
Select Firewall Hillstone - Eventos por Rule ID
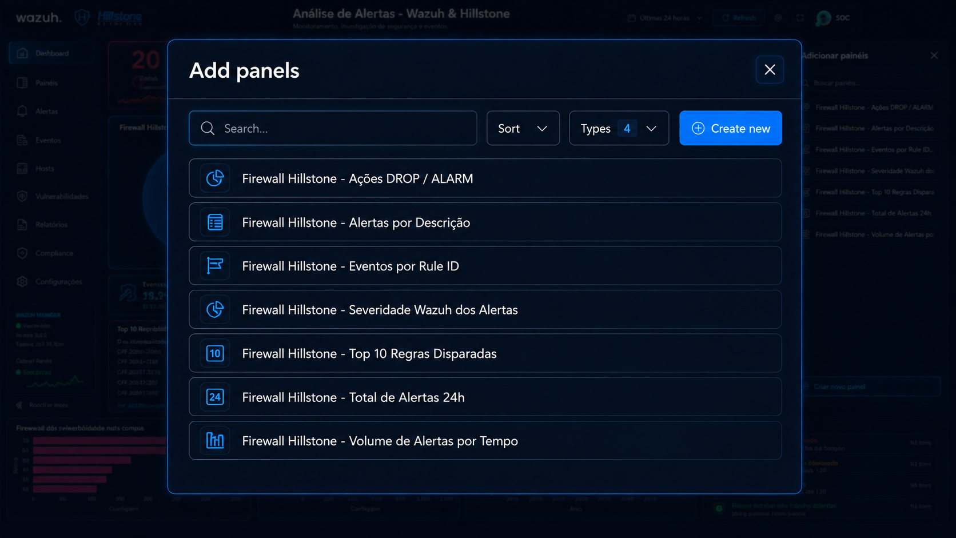coord(485,266)
